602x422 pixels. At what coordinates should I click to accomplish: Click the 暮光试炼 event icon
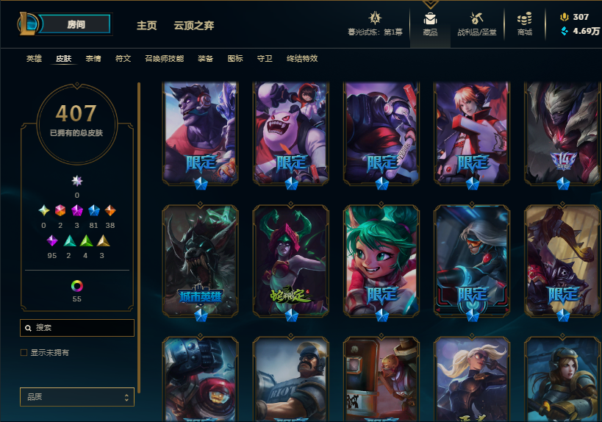375,18
